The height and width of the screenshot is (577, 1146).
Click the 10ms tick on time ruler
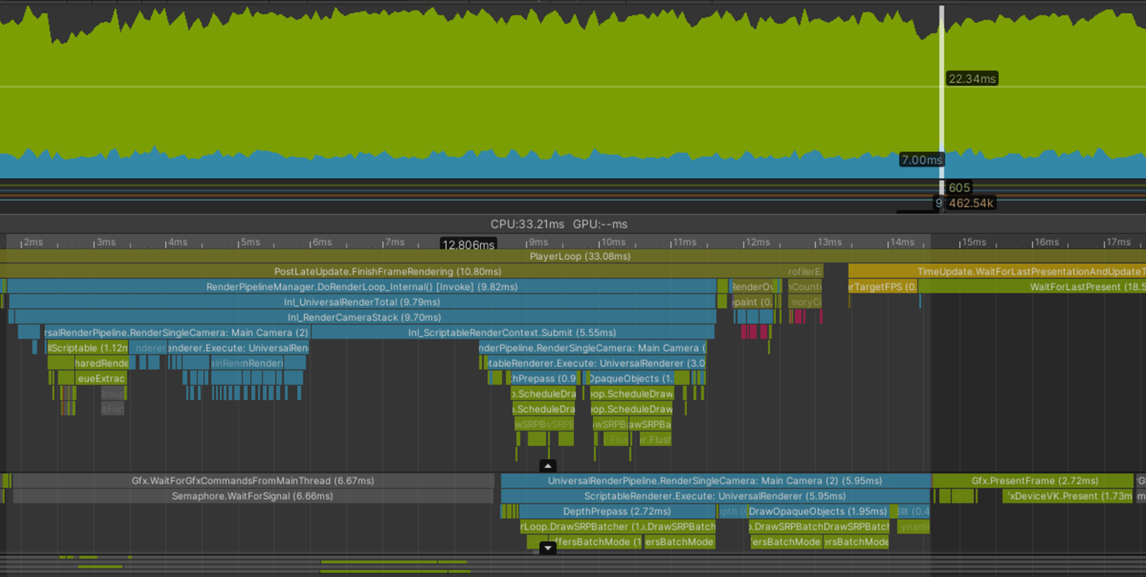613,242
